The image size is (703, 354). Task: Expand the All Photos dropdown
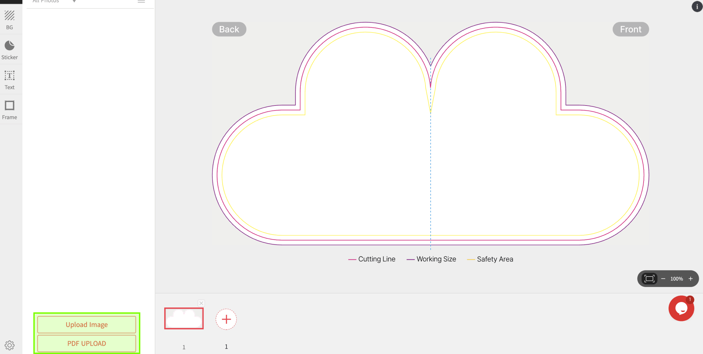tap(54, 1)
